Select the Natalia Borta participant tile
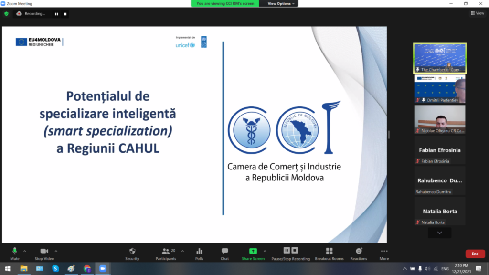This screenshot has width=489, height=275. coord(440,211)
